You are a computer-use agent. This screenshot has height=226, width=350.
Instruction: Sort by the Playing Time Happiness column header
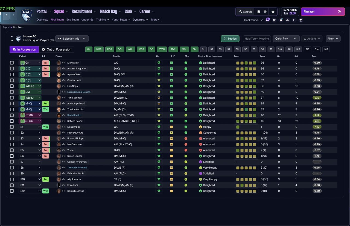coord(210,56)
